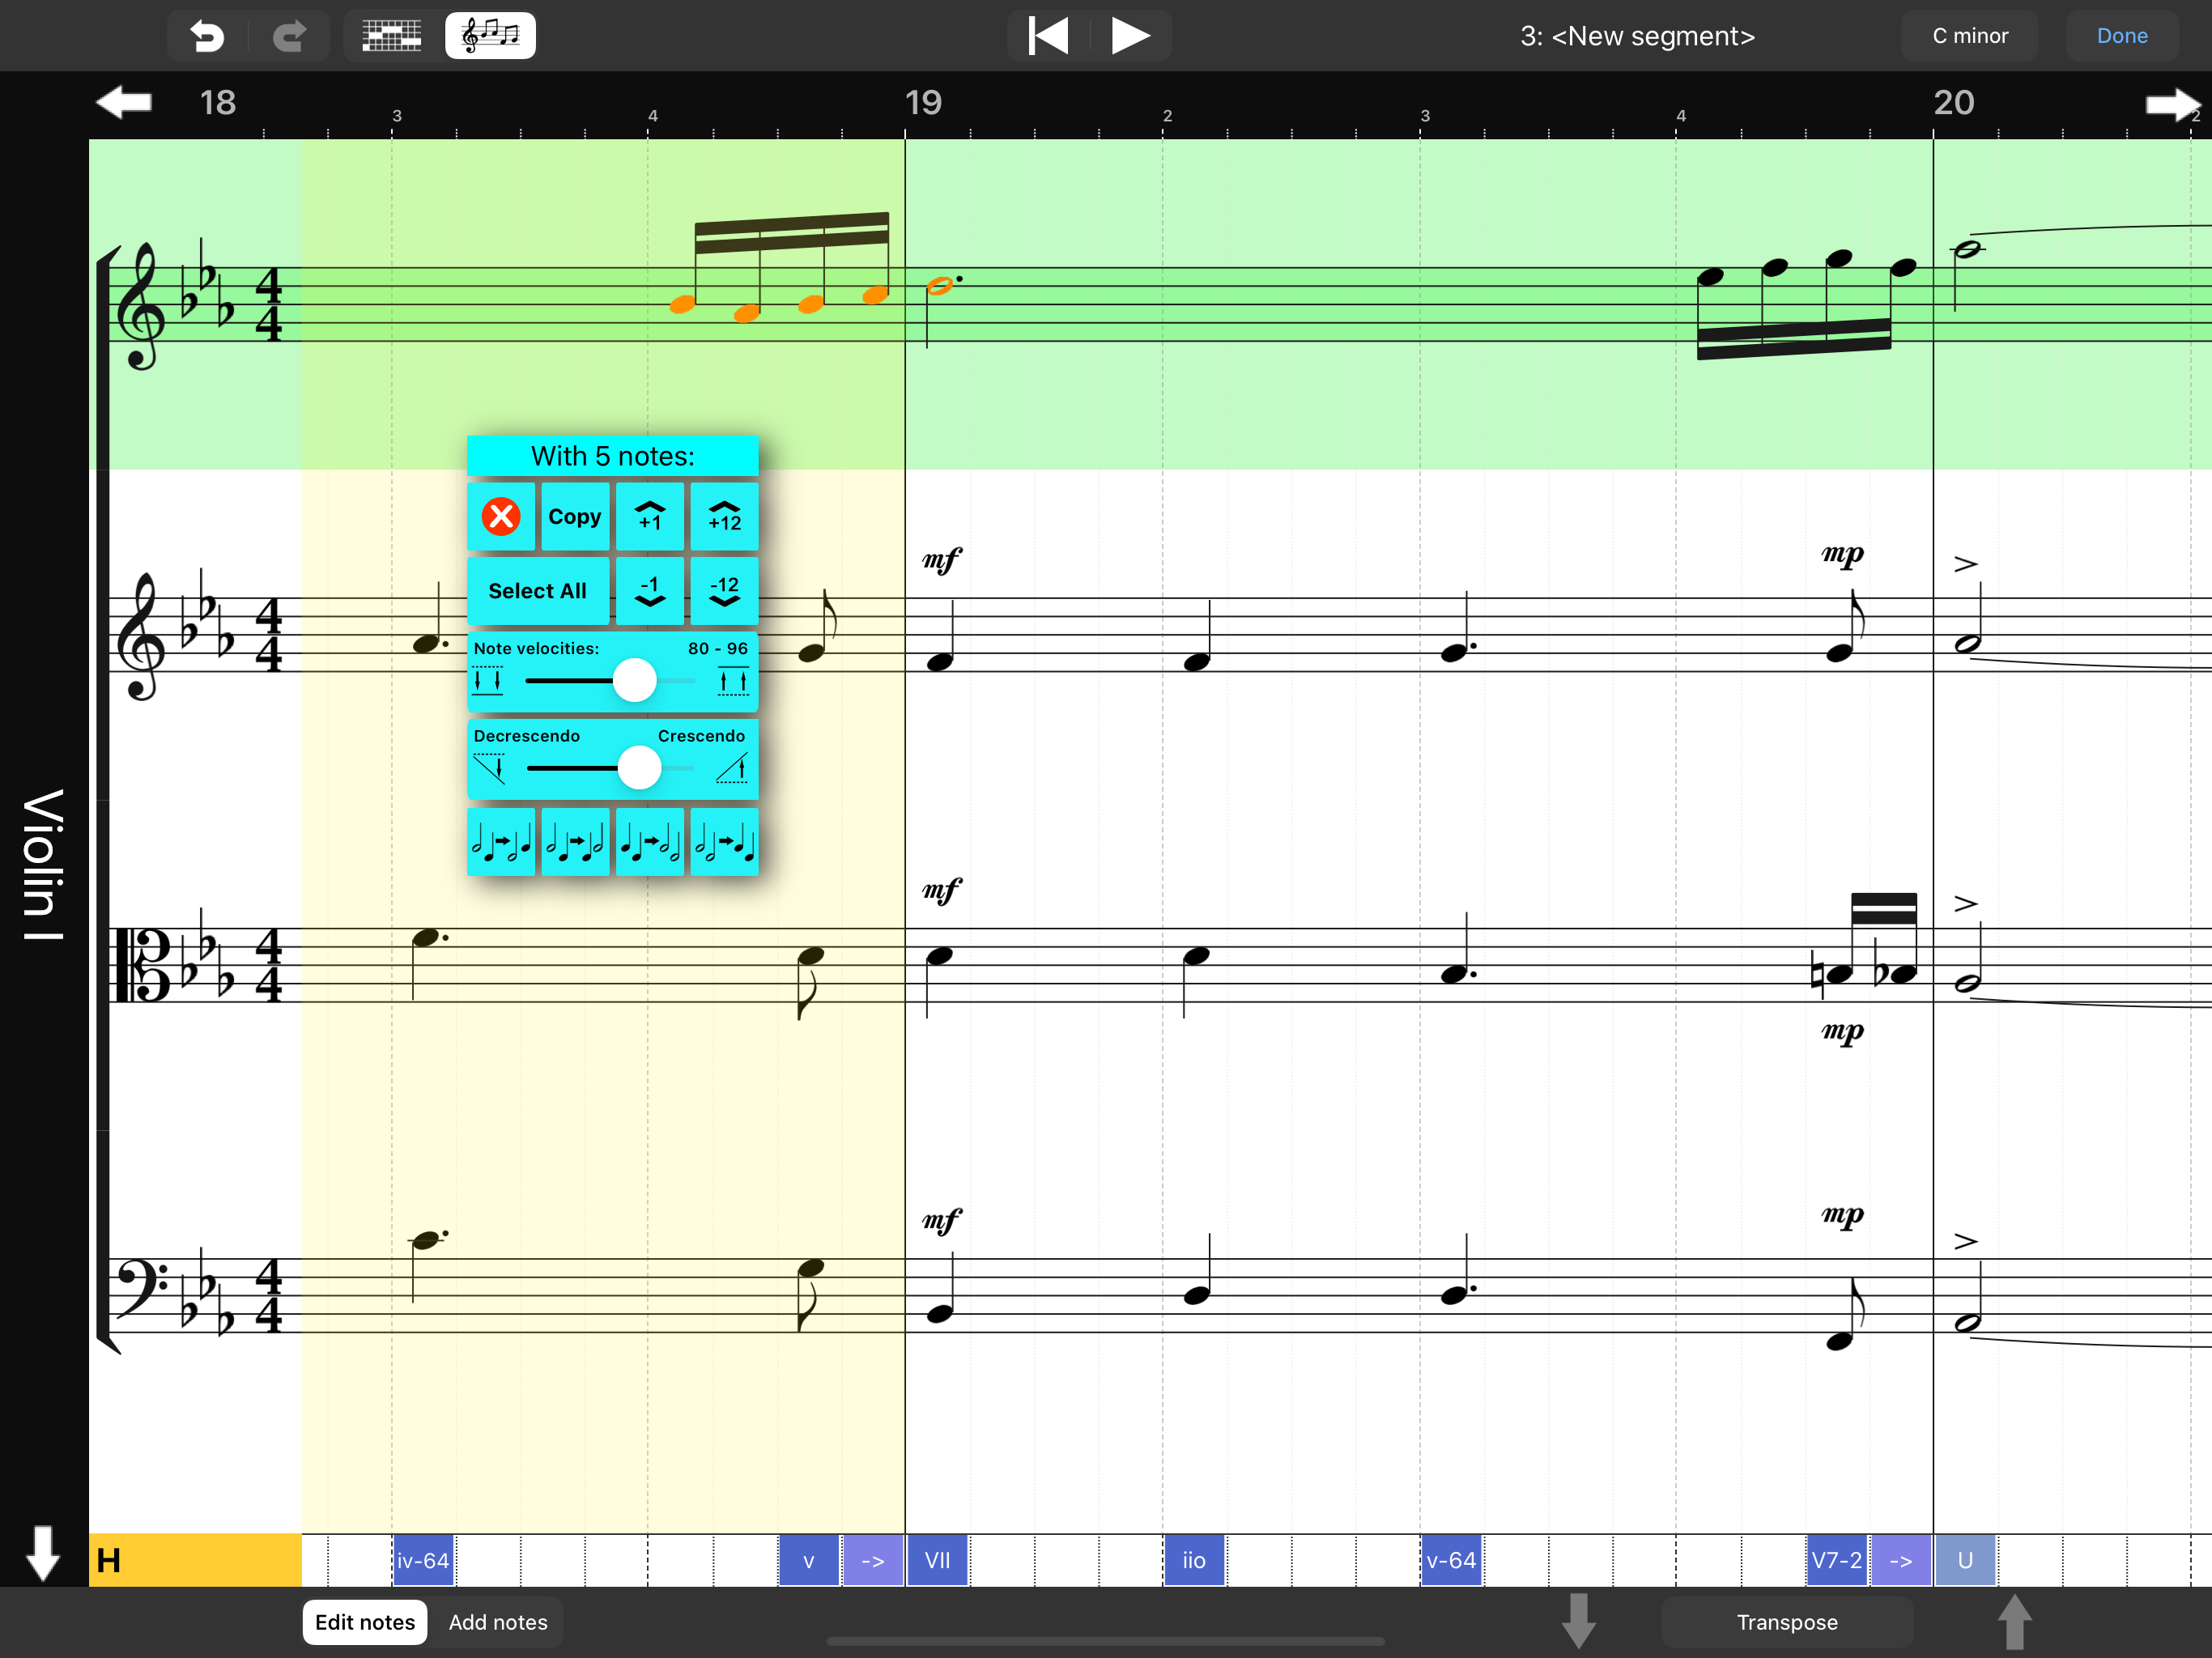Open the C minor key selector
The image size is (2212, 1658).
(1969, 36)
